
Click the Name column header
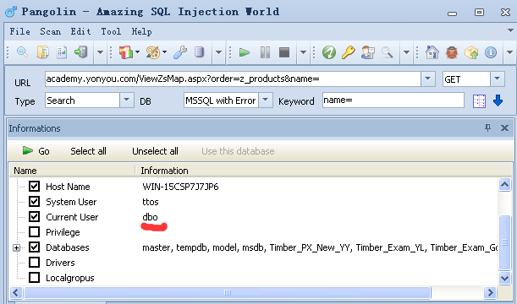coord(72,171)
